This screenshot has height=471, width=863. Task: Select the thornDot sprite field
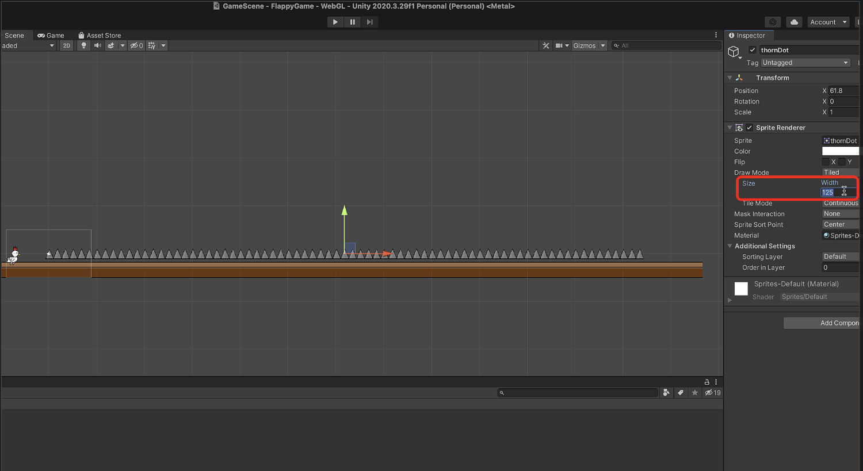[x=841, y=140]
